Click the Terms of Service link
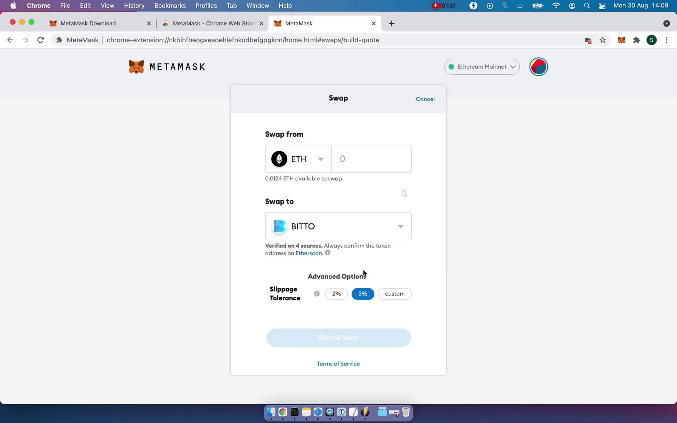This screenshot has width=677, height=423. (x=338, y=363)
